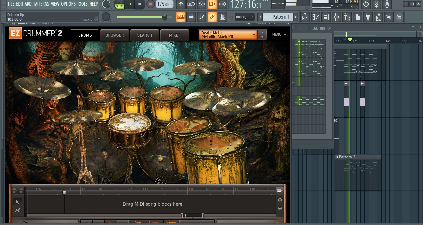The height and width of the screenshot is (225, 423).
Task: Switch to the MIXER tab in EZdrummer
Action: coord(174,35)
